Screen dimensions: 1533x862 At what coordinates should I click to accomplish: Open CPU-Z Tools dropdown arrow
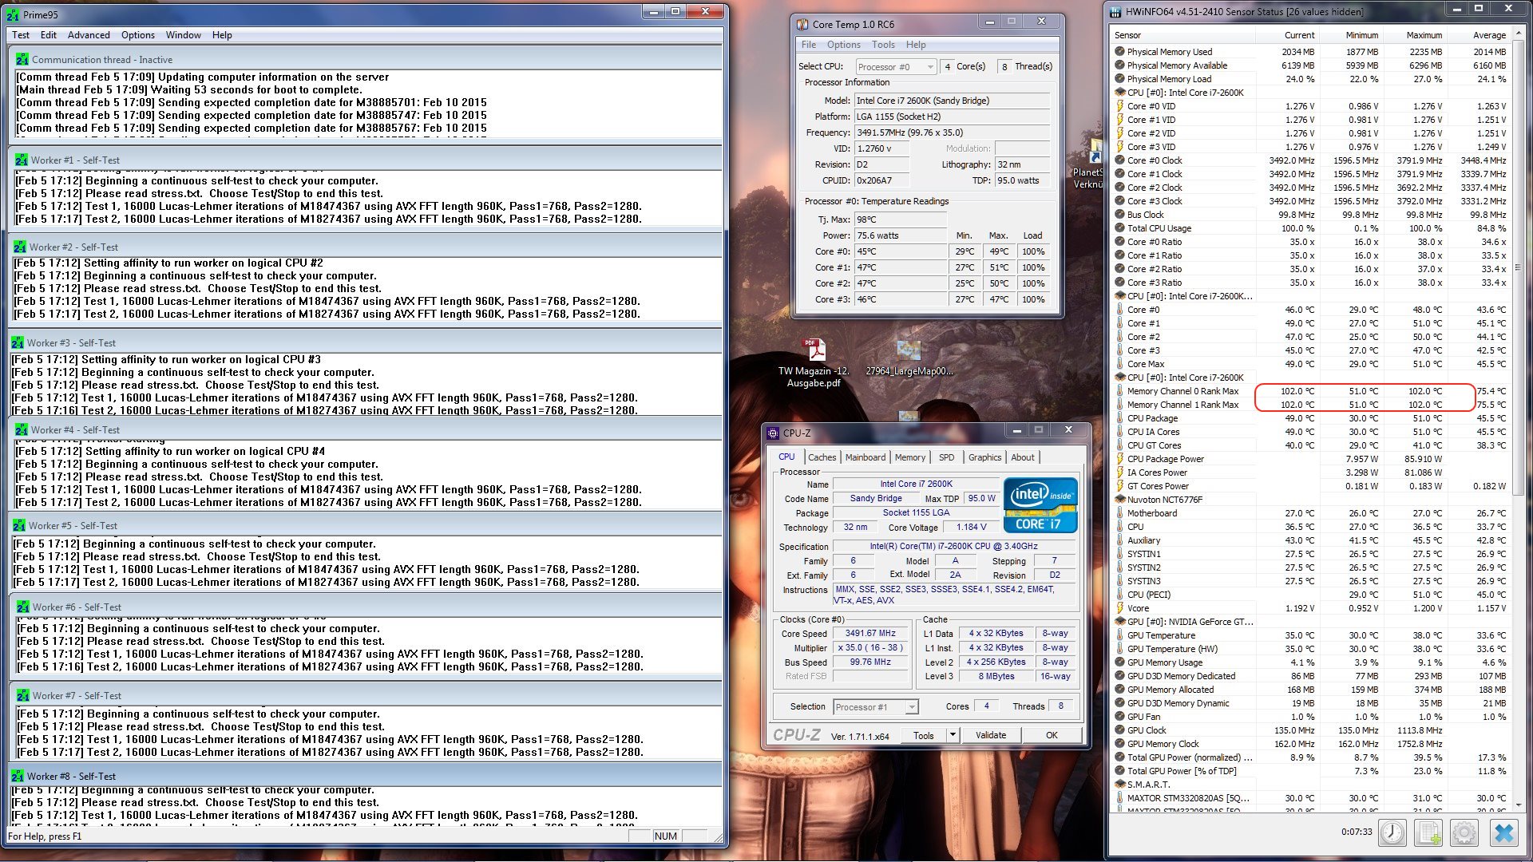pos(952,735)
